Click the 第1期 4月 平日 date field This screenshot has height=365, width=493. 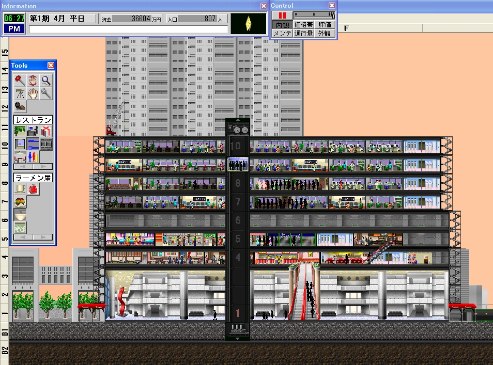click(x=62, y=19)
